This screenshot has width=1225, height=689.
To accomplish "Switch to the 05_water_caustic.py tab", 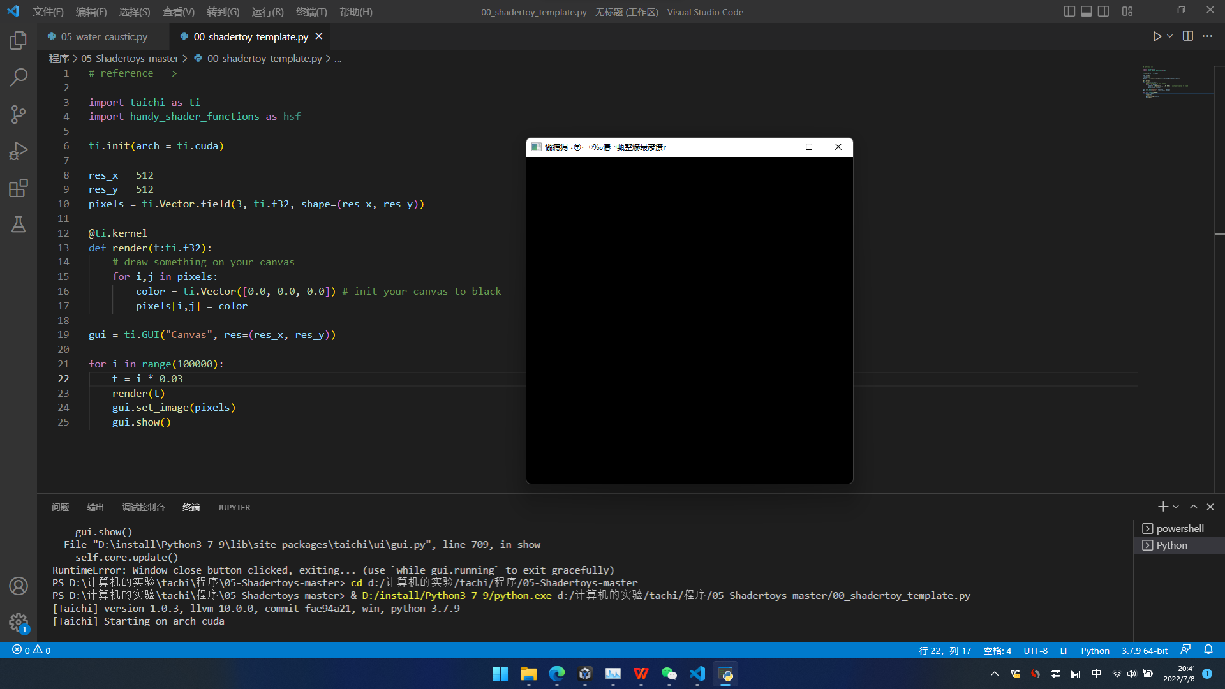I will (104, 37).
